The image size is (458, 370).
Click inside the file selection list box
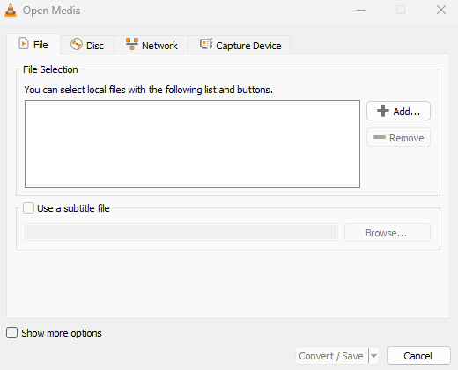(192, 144)
